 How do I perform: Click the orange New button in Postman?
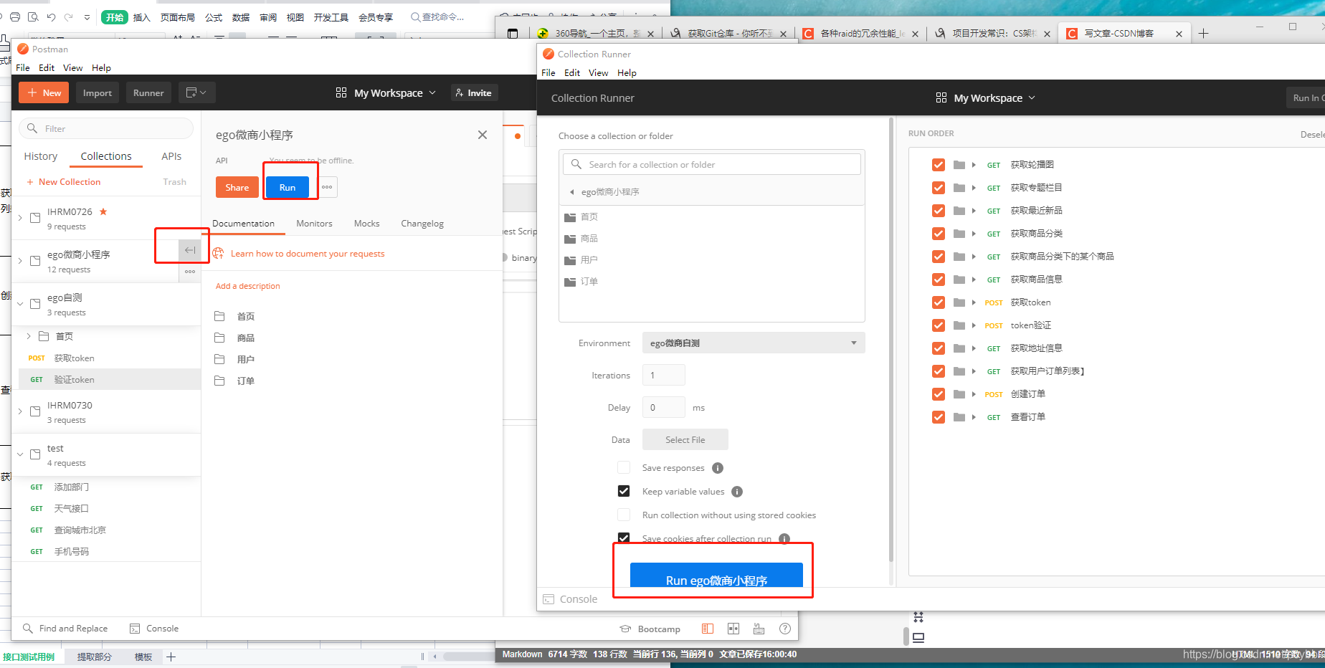coord(44,92)
